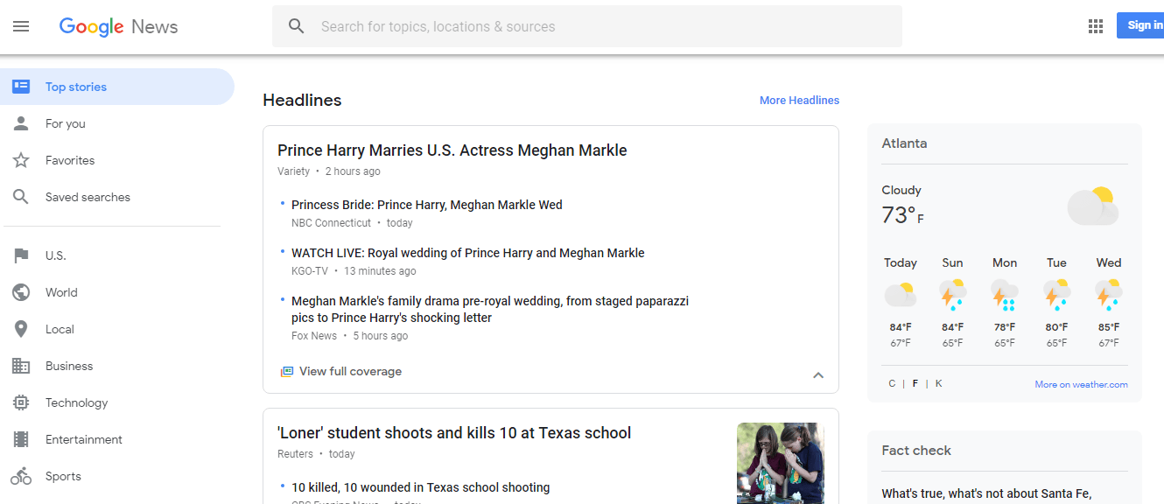Click the World globe icon
The image size is (1164, 504).
tap(21, 292)
